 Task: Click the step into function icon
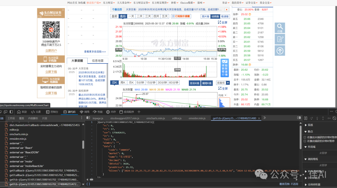click(317, 118)
